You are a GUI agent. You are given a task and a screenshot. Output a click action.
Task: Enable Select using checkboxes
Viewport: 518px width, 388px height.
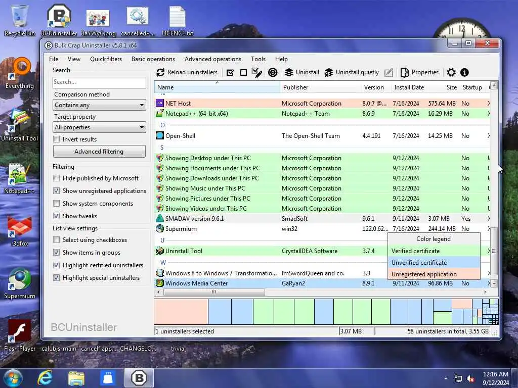(57, 240)
